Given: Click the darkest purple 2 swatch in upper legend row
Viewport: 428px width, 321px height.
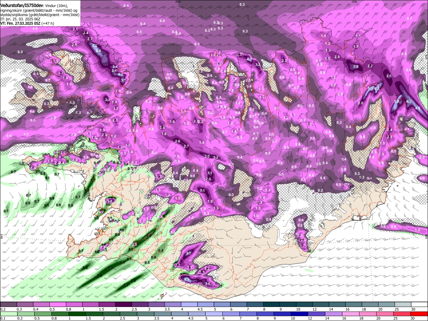Looking at the screenshot, I should click(x=124, y=304).
